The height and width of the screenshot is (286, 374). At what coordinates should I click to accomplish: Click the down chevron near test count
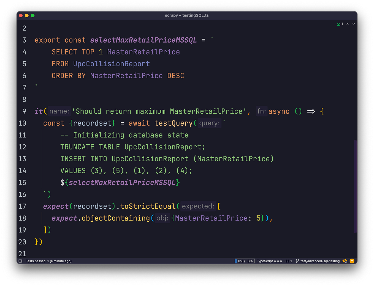pyautogui.click(x=353, y=24)
